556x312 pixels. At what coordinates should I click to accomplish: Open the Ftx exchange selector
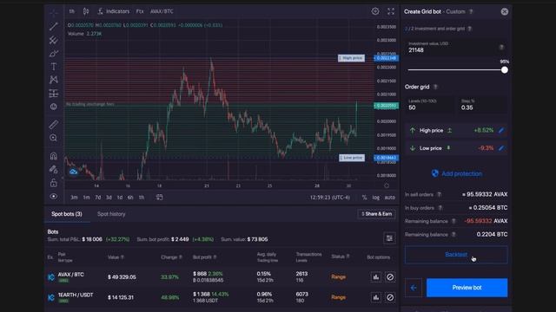click(x=140, y=11)
